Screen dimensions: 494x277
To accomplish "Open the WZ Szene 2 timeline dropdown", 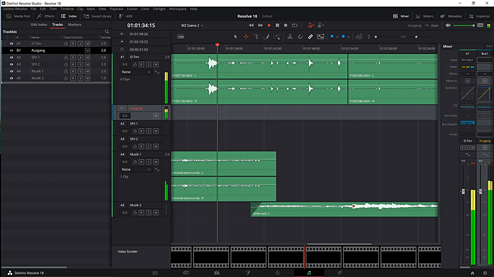I will 192,25.
